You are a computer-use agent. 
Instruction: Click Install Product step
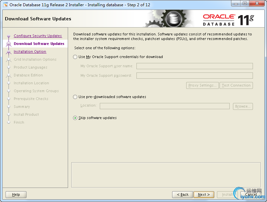(26, 114)
